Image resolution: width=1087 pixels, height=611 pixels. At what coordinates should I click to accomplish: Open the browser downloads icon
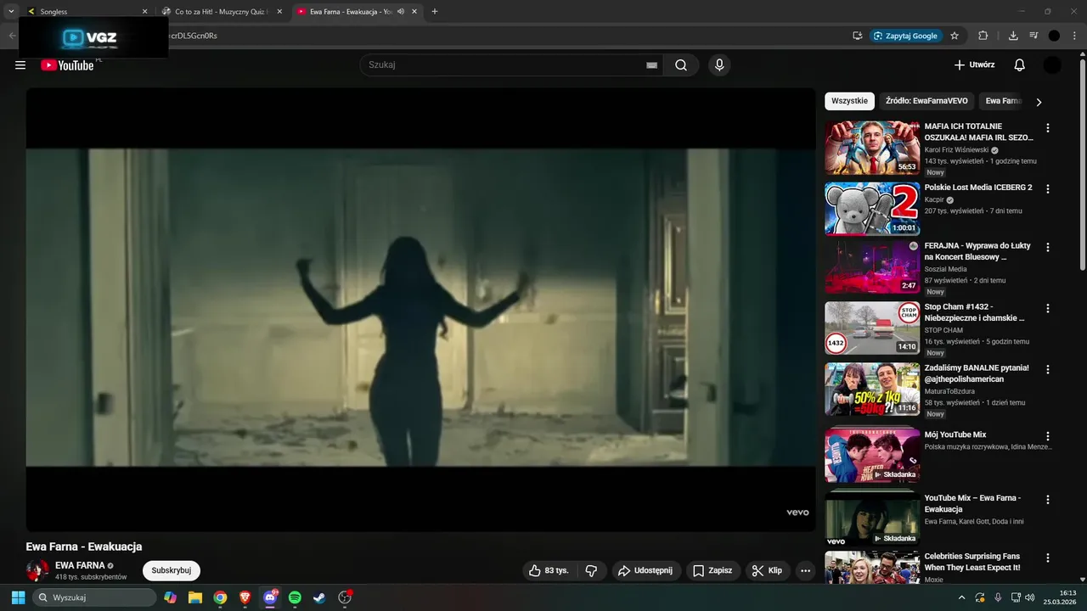pyautogui.click(x=1013, y=36)
